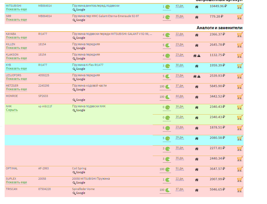Click '44 дн.' delivery time for MONROE

pos(180,96)
